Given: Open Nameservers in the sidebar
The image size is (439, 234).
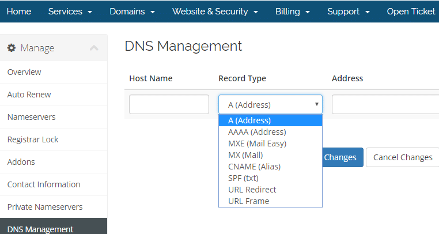Looking at the screenshot, I should tap(32, 117).
